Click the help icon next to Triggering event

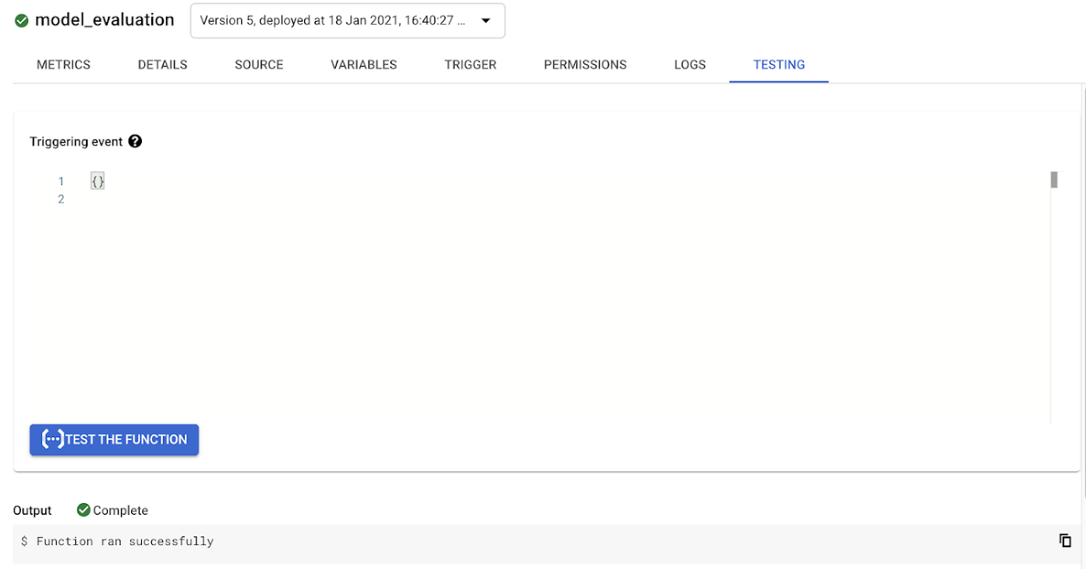pyautogui.click(x=135, y=141)
